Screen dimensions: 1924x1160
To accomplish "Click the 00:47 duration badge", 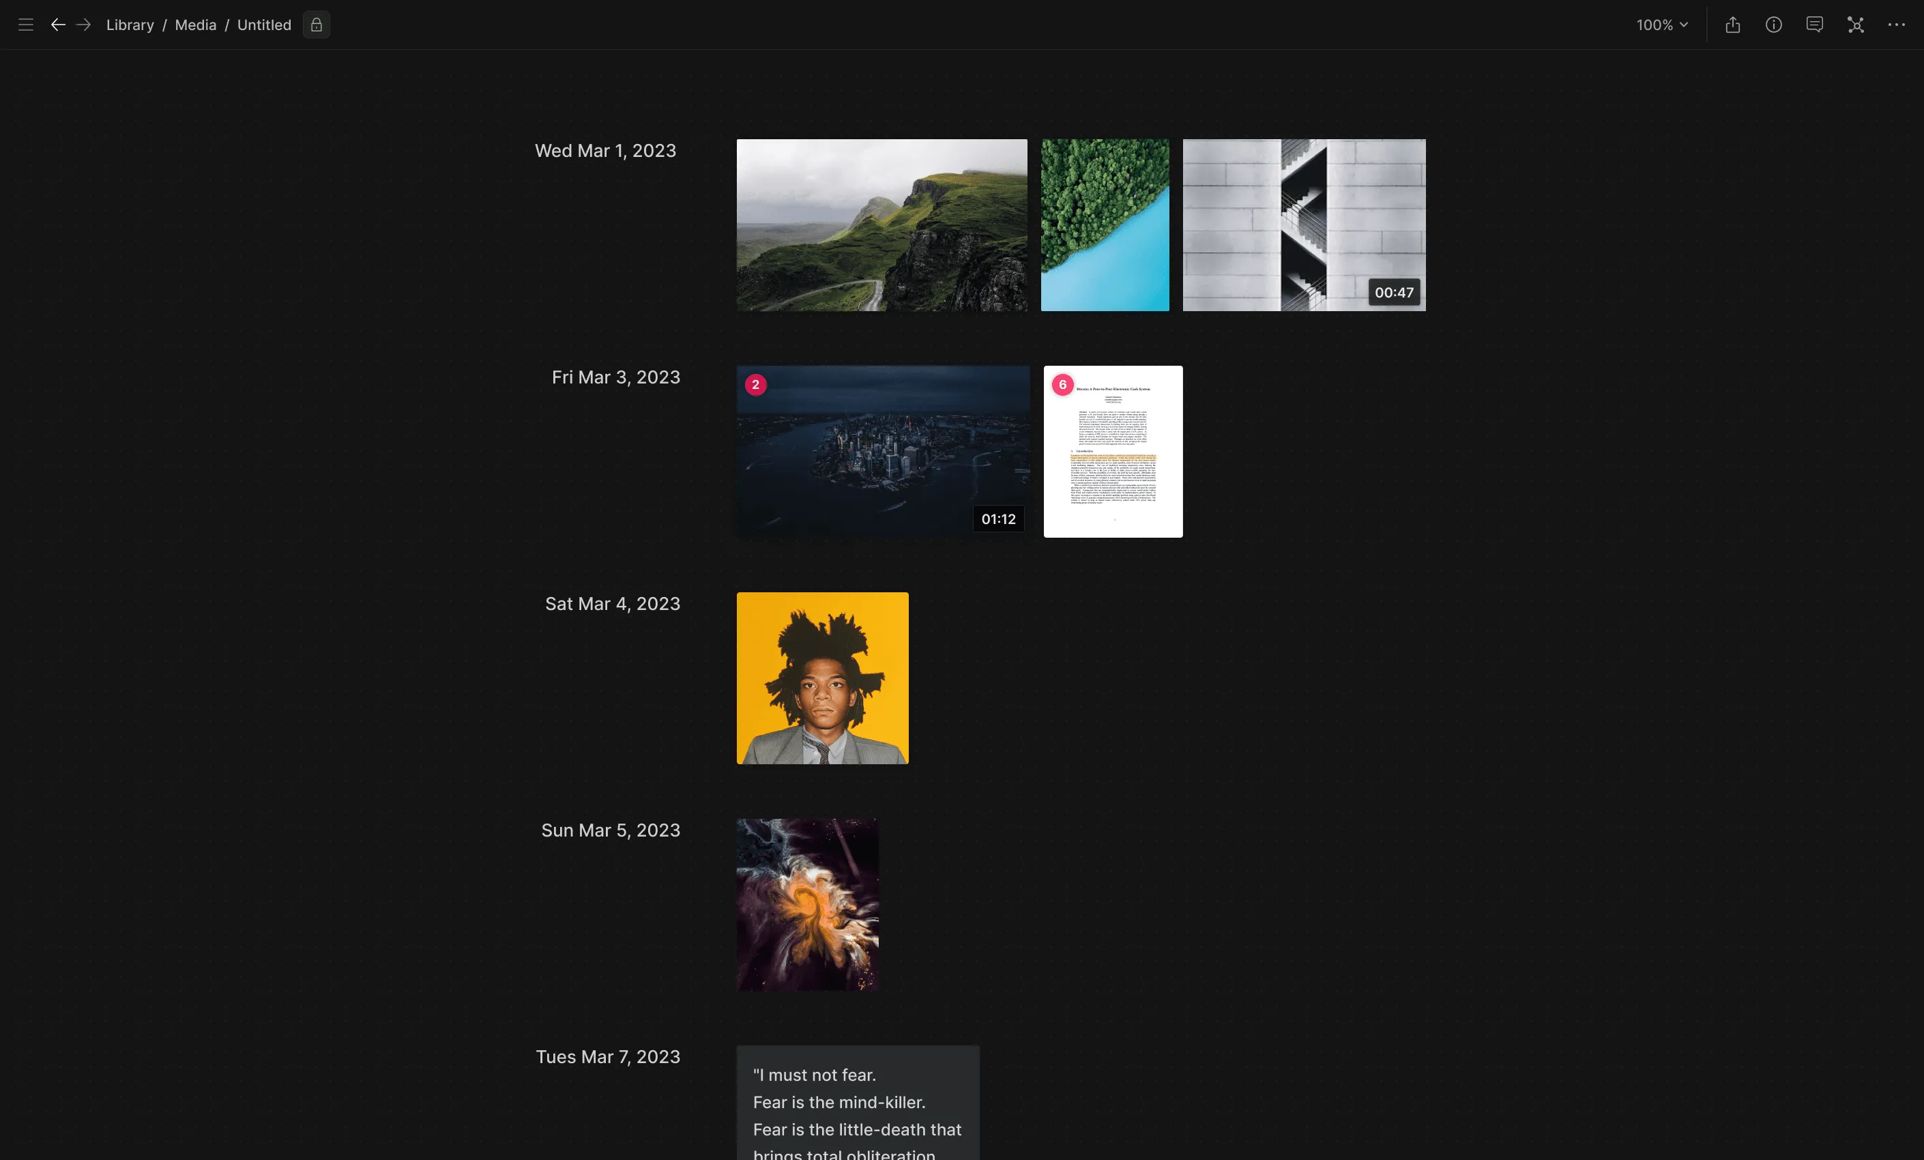I will tap(1394, 292).
